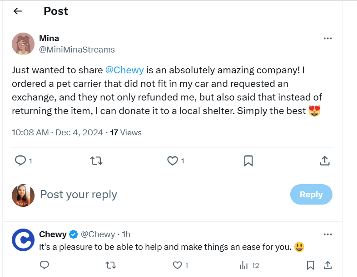
Task: Repost Mina's post
Action: click(96, 160)
